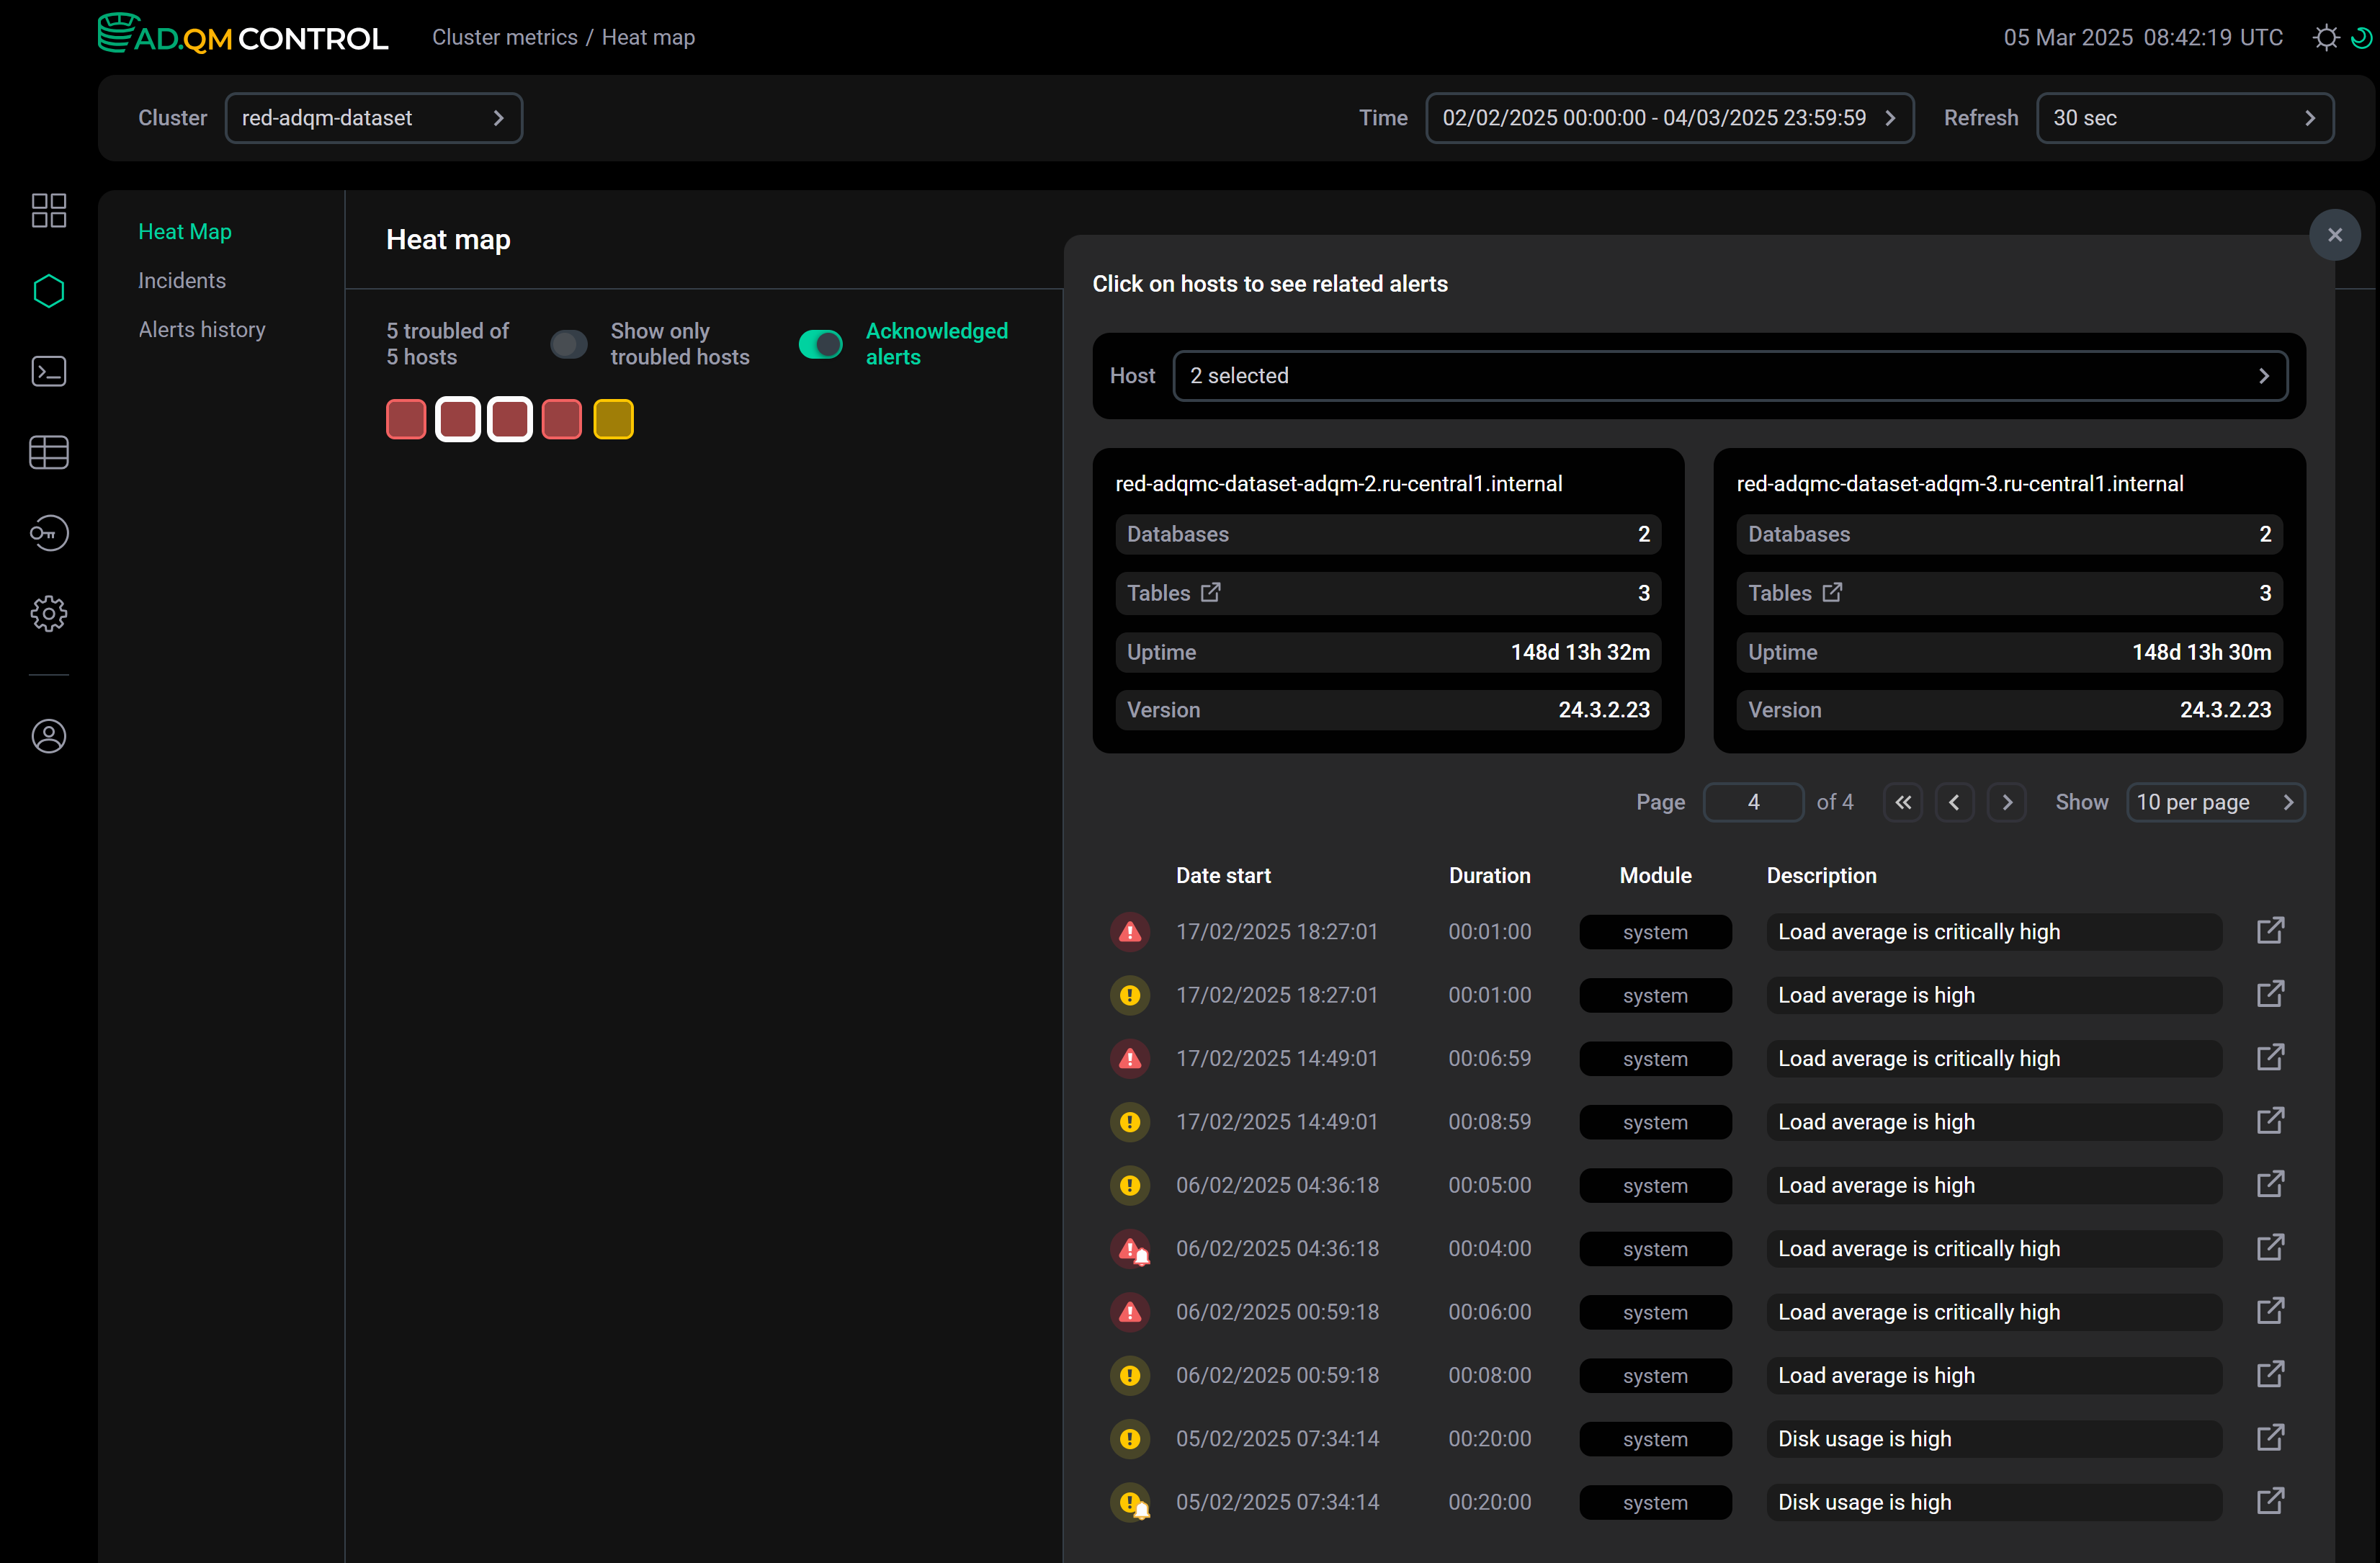Open the access key icon in sidebar
This screenshot has height=1563, width=2380.
48,532
